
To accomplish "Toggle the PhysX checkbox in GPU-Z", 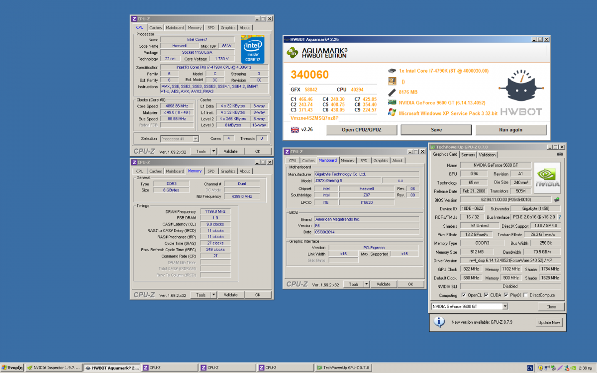I will point(507,295).
